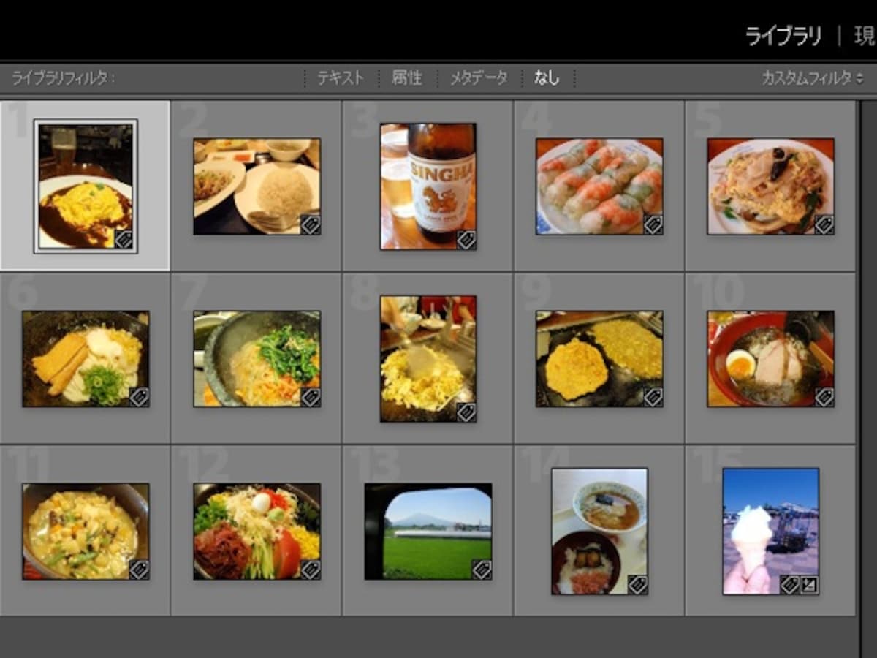The width and height of the screenshot is (877, 658).
Task: Click keyword tag badge on Singha beer photo
Action: (466, 239)
